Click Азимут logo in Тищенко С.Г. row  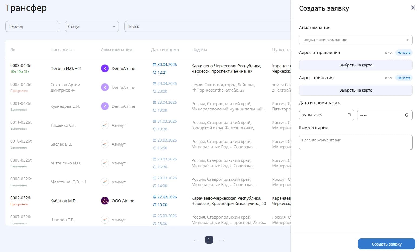tap(105, 125)
